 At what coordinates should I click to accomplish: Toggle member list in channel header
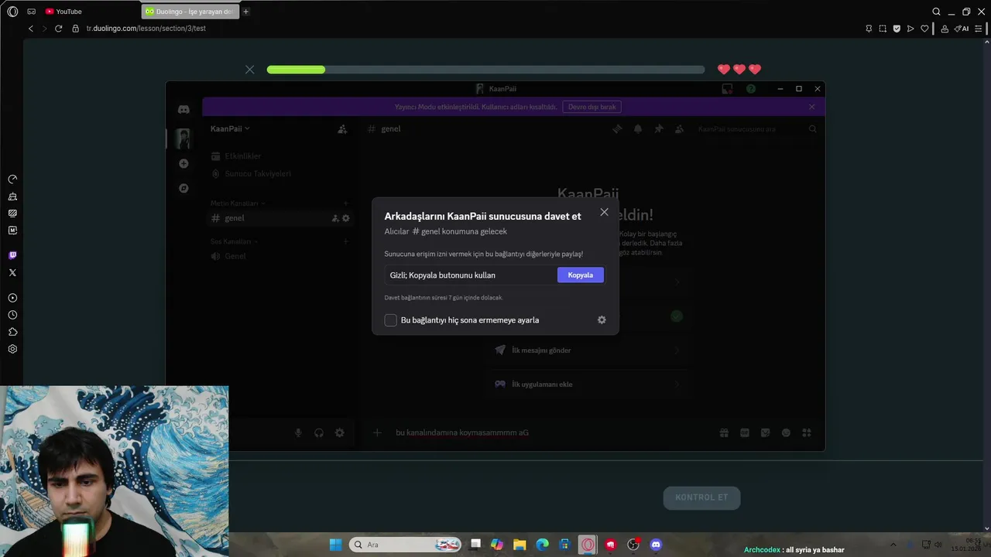point(680,129)
